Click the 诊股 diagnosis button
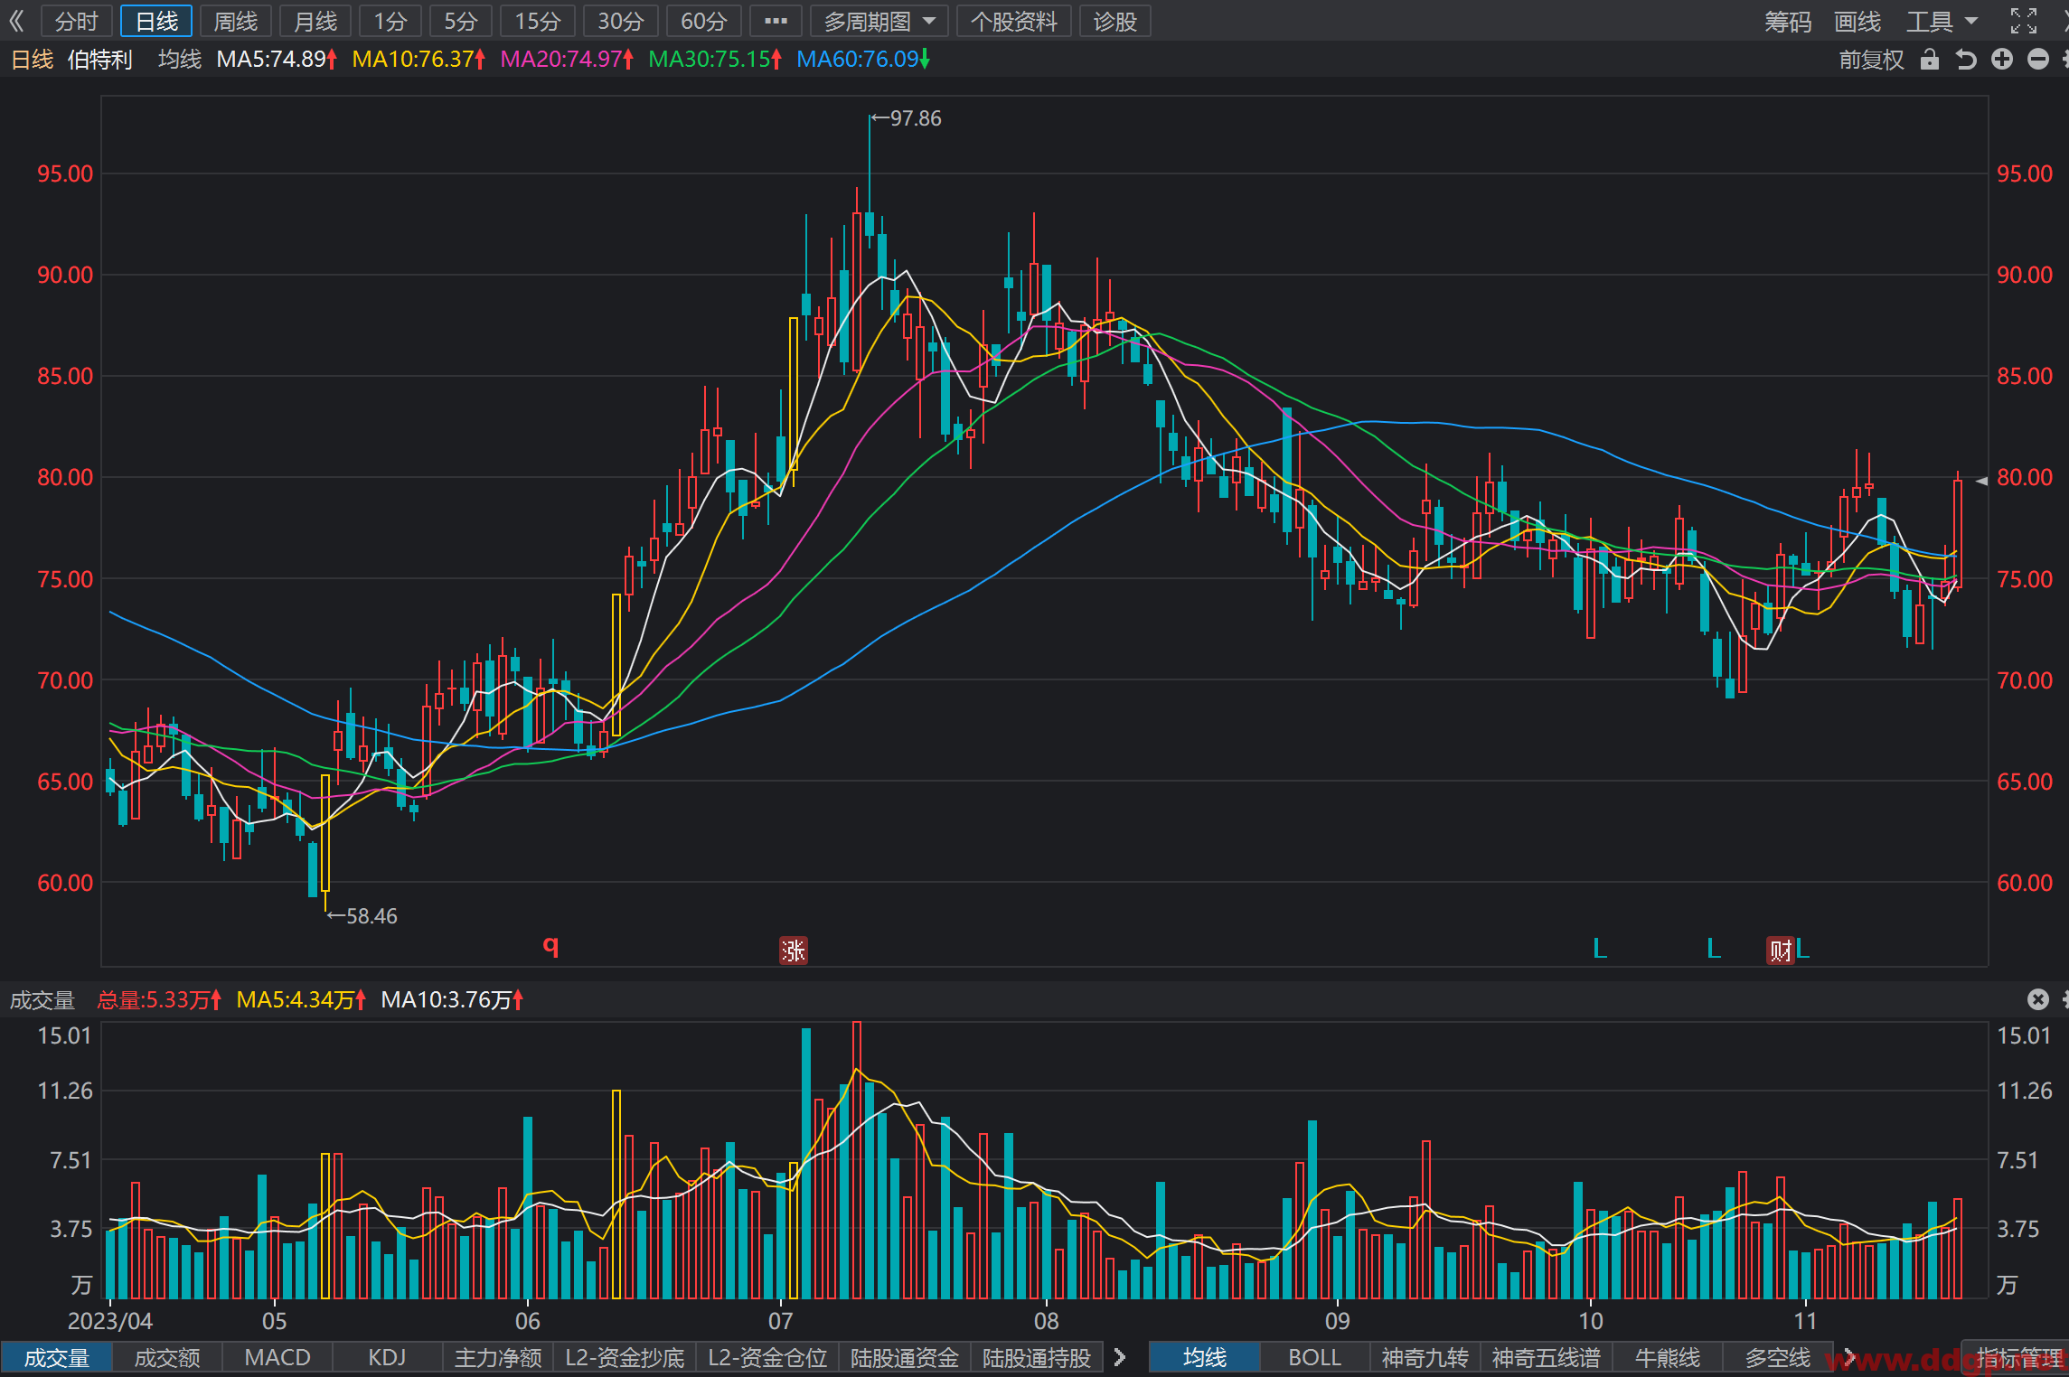 tap(1114, 21)
